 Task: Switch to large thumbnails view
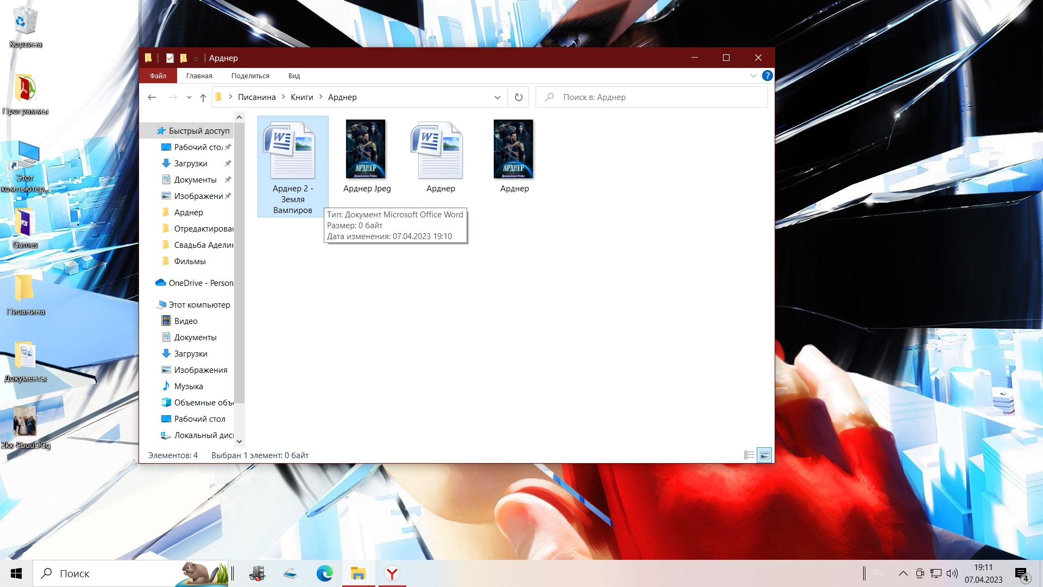(764, 455)
